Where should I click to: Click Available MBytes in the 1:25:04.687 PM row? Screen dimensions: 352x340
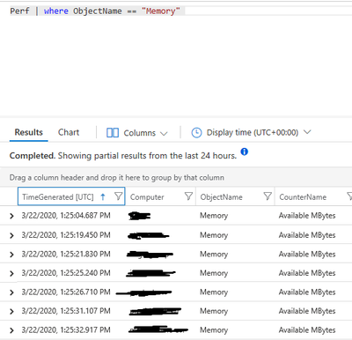pos(307,216)
